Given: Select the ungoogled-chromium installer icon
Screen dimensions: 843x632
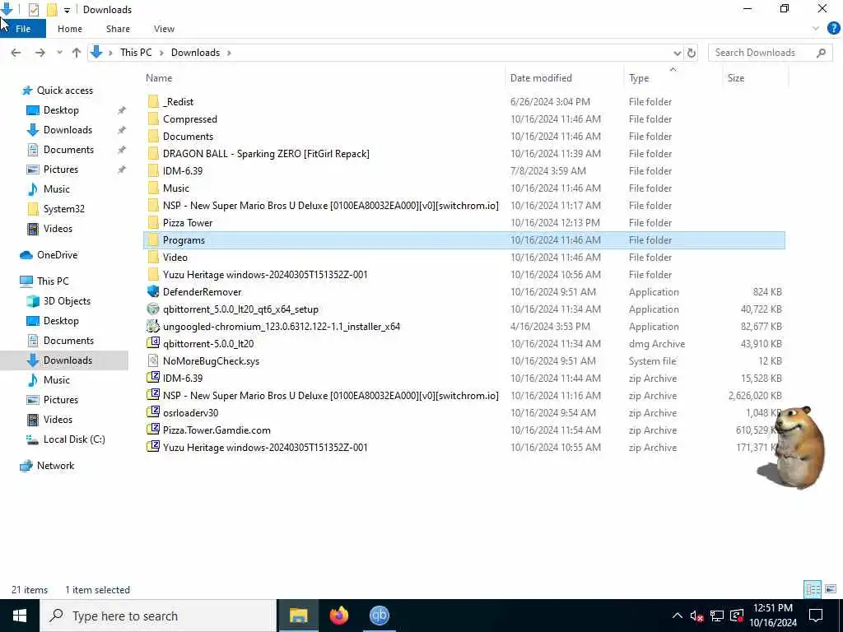Looking at the screenshot, I should [153, 326].
